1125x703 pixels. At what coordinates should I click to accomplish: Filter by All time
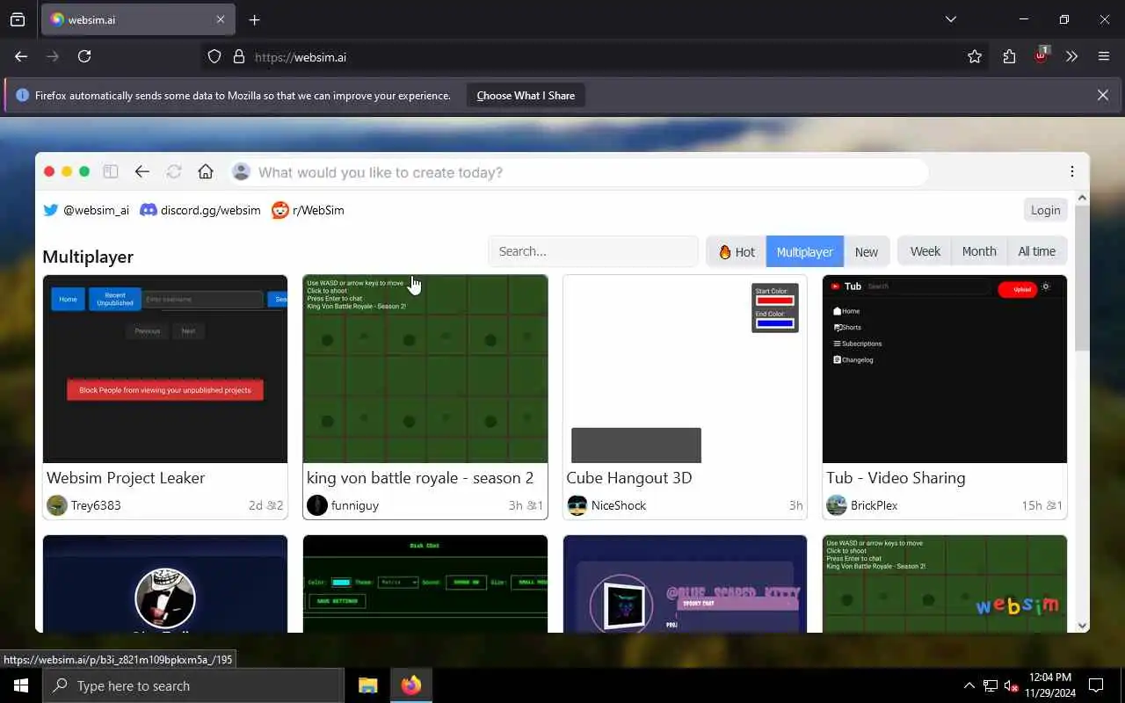1037,251
